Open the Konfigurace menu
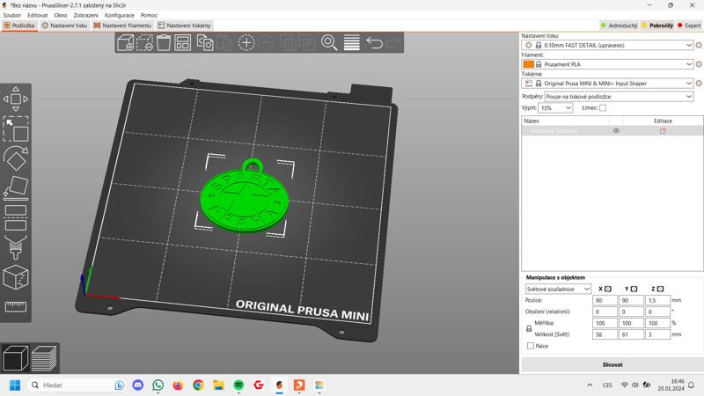The width and height of the screenshot is (704, 396). click(x=120, y=15)
